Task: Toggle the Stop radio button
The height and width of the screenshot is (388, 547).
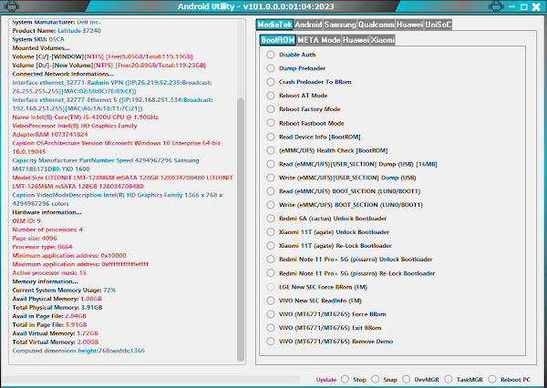Action: point(345,379)
